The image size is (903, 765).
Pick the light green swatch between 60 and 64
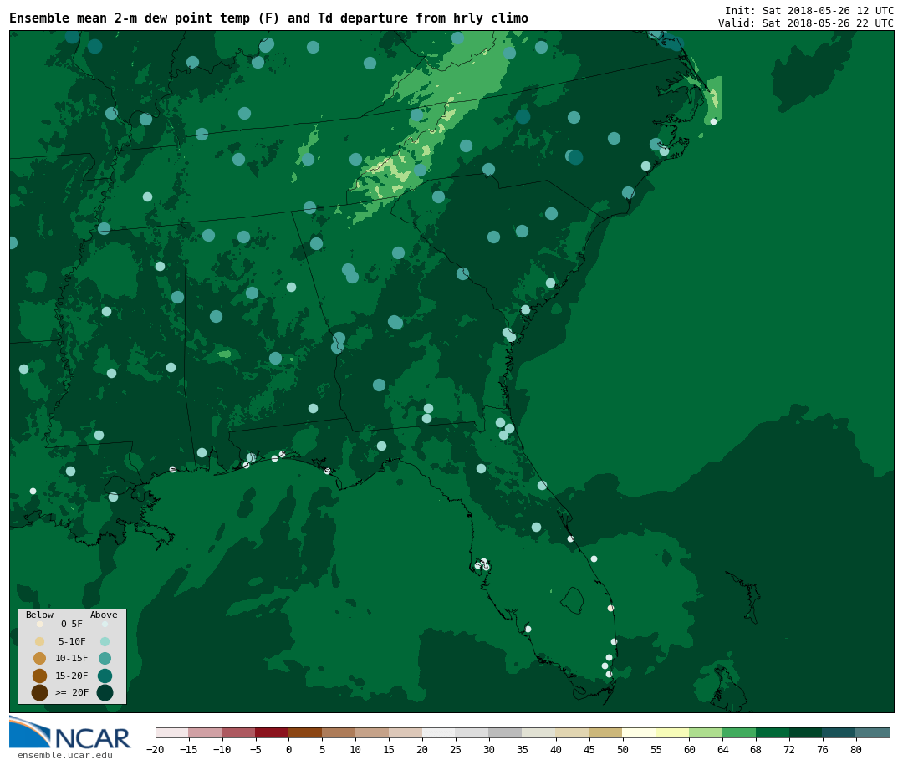pyautogui.click(x=707, y=732)
